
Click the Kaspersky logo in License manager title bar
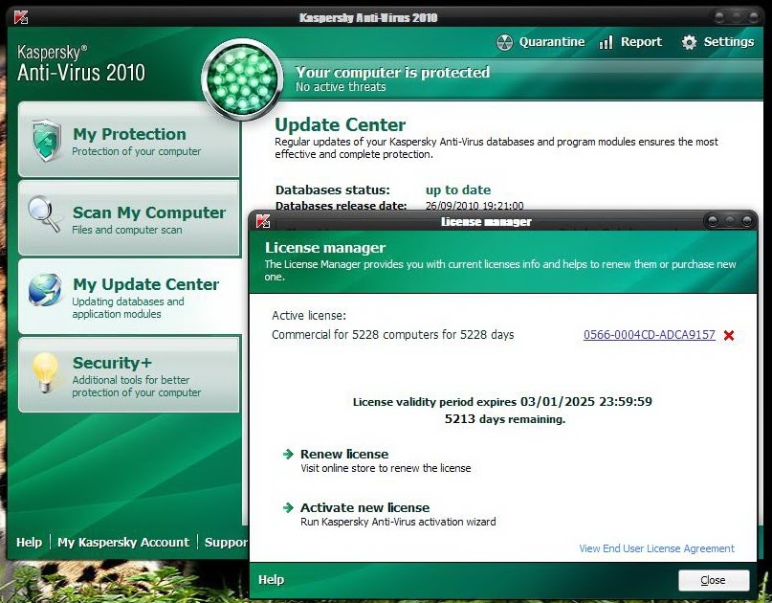tap(263, 222)
